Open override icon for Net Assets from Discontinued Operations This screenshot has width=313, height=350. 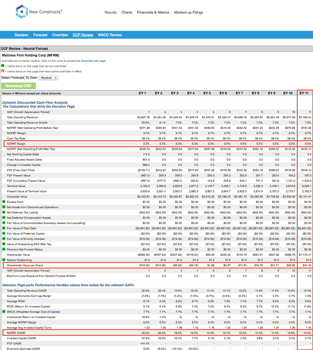(x=4, y=207)
